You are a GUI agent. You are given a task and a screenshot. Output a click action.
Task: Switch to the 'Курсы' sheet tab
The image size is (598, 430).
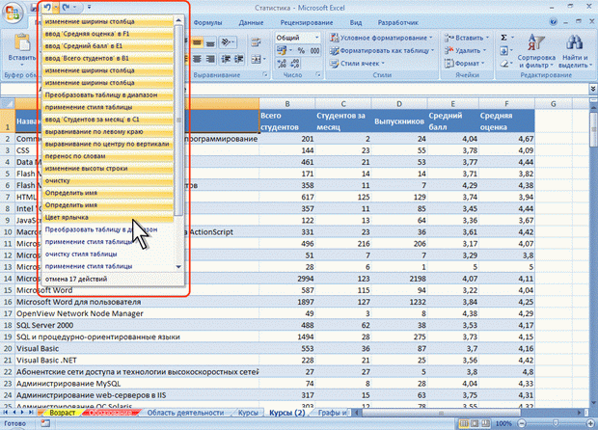click(x=248, y=413)
